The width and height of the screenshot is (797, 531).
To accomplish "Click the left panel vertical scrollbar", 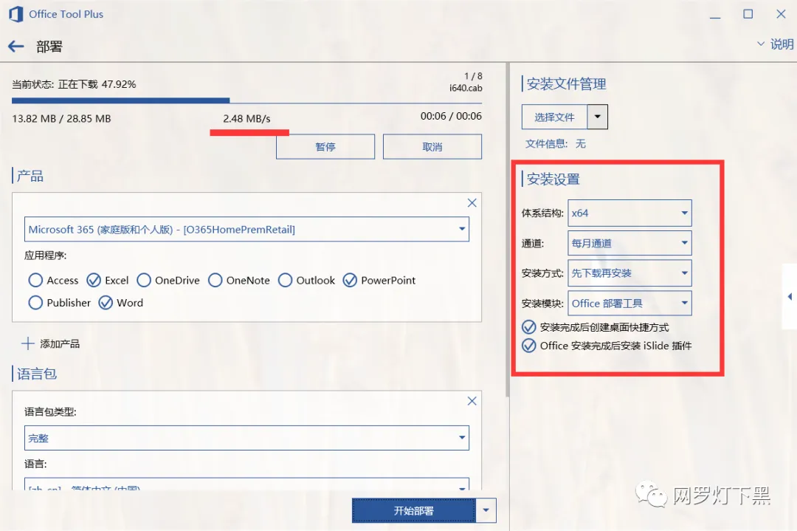I will [507, 230].
